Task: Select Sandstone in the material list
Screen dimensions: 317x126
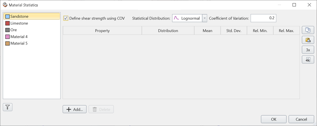Action: coord(32,16)
